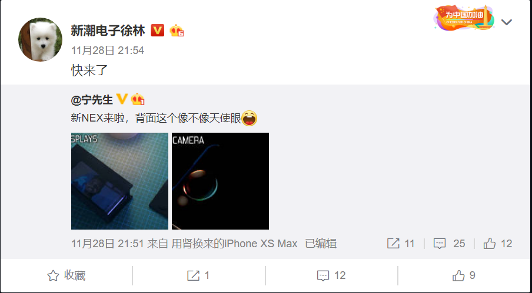This screenshot has height=293, width=532.
Task: Open the @宁先生 profile link
Action: tap(92, 100)
